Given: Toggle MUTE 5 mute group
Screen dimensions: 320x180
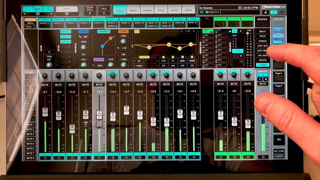Looking at the screenshot, I should 30,144.
